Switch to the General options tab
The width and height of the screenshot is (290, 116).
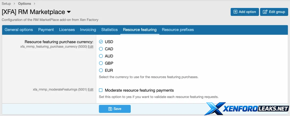pyautogui.click(x=19, y=30)
